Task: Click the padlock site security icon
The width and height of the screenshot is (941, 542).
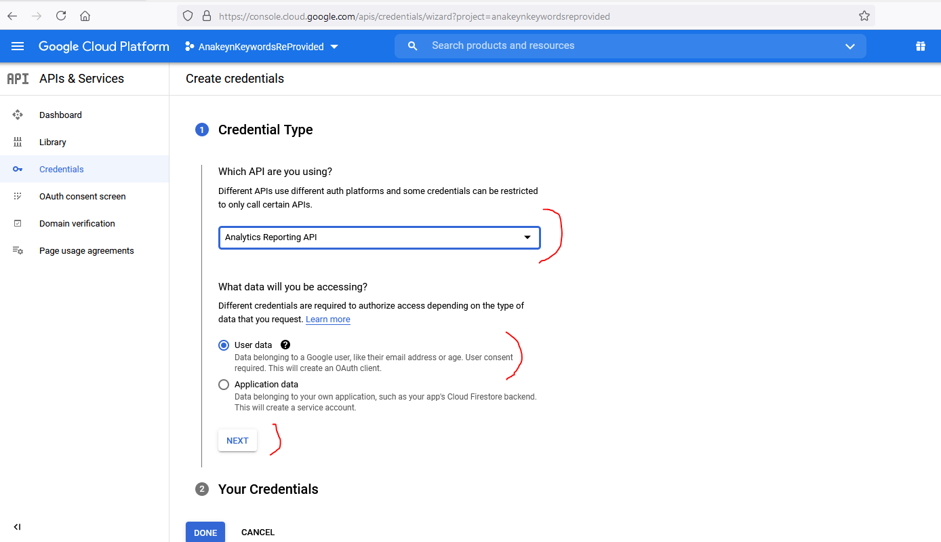Action: click(207, 16)
